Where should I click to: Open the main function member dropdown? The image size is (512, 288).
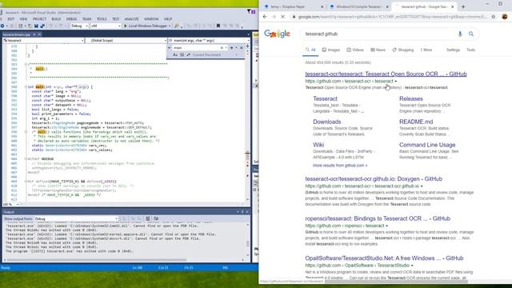coord(209,41)
